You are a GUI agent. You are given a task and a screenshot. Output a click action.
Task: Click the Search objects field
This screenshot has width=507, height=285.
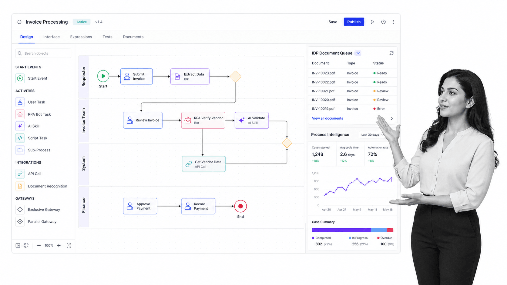click(x=43, y=53)
